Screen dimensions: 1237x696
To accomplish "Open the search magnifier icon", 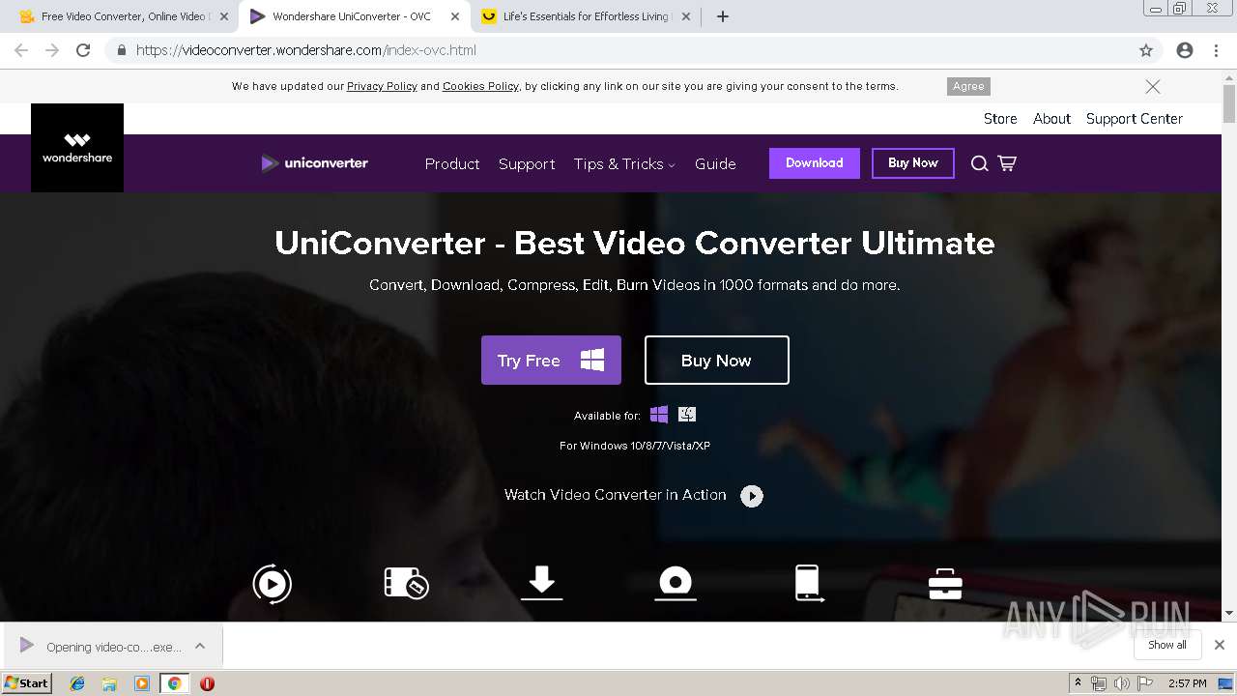I will pyautogui.click(x=979, y=163).
